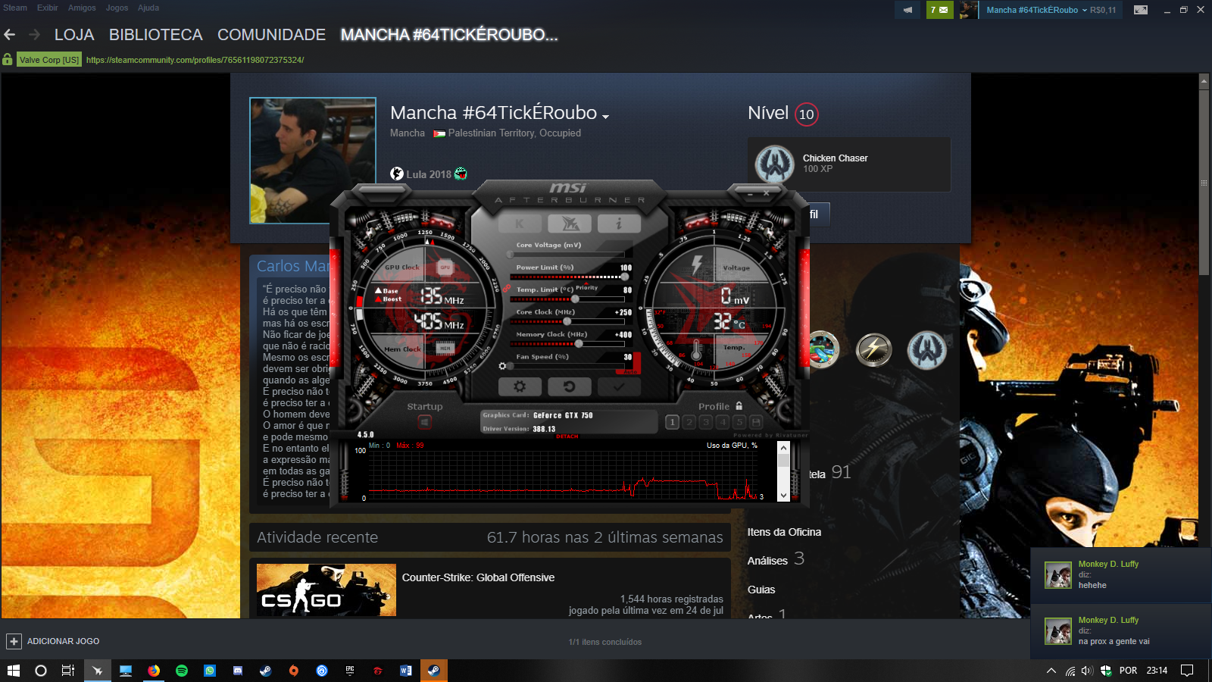Open the Monkey D. Luffy 'hehehe' chat notification
Screen dimensions: 1212x682
1121,575
